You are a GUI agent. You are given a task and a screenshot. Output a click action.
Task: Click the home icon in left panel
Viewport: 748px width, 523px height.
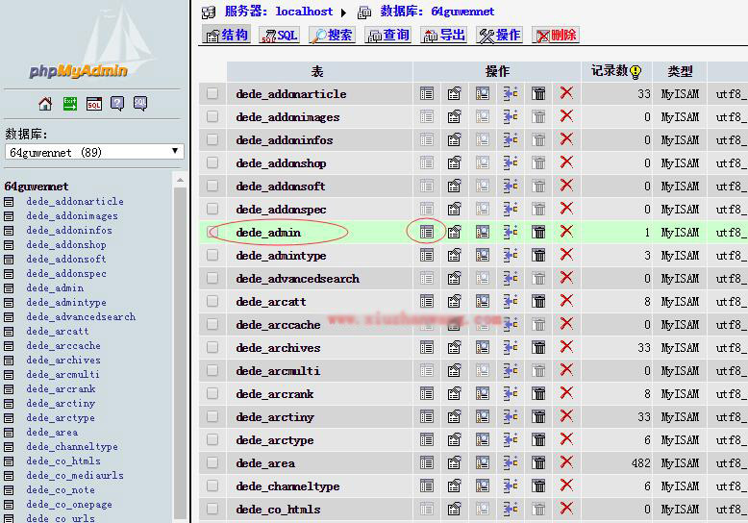pos(45,104)
